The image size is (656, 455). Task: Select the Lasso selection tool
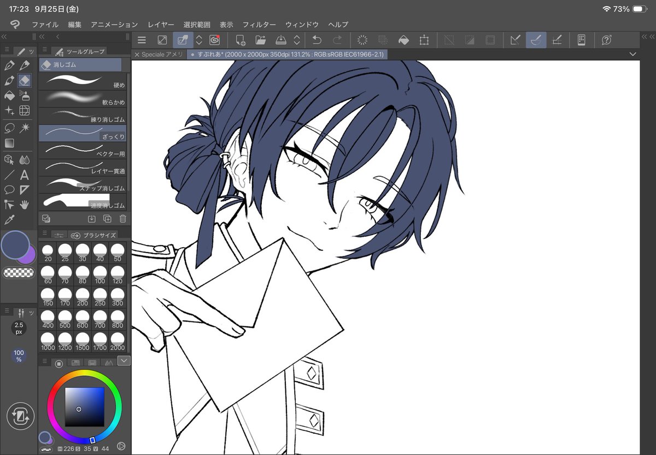(9, 128)
